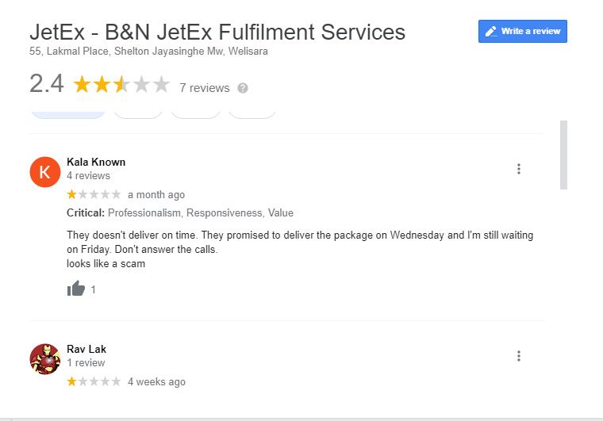The width and height of the screenshot is (603, 421).
Task: Click the Write a review button
Action: 523,31
